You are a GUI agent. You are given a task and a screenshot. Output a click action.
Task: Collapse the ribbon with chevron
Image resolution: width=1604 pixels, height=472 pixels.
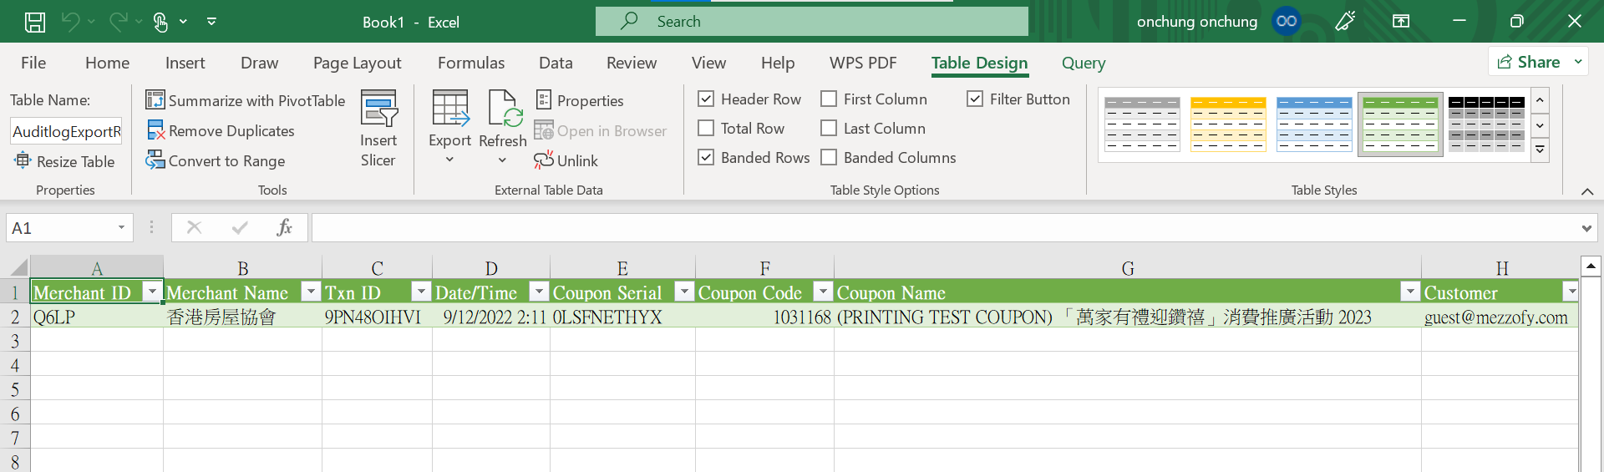[x=1587, y=191]
